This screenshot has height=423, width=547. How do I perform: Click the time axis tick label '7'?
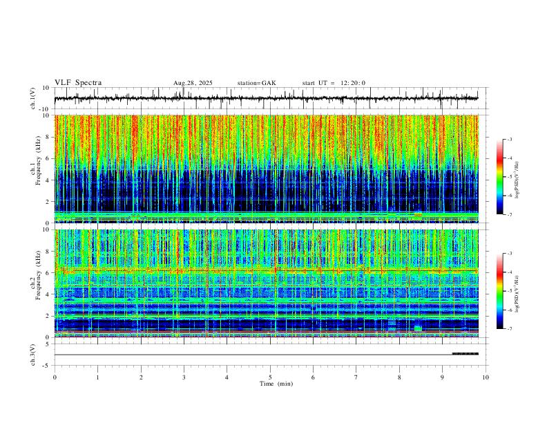pyautogui.click(x=356, y=377)
